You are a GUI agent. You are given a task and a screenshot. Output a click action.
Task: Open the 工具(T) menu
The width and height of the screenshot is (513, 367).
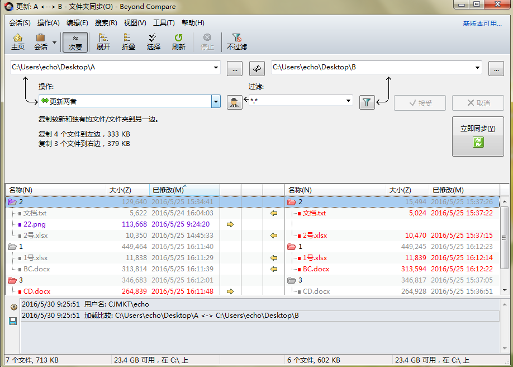tap(164, 23)
